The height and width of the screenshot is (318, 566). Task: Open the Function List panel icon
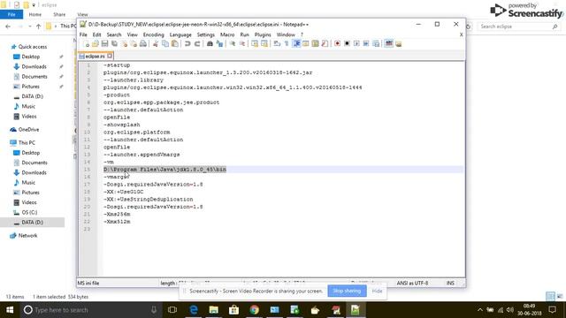pos(325,43)
